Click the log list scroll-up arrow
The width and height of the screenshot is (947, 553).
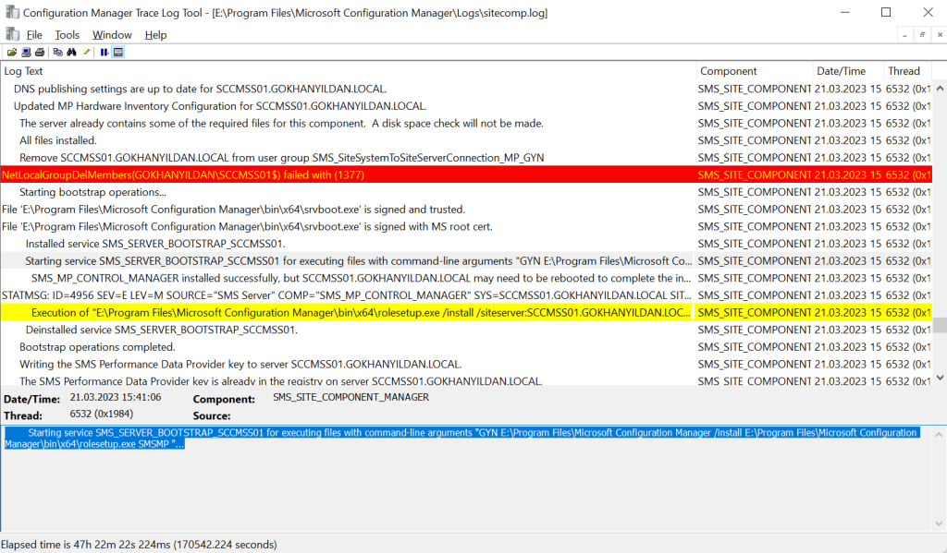tap(940, 88)
